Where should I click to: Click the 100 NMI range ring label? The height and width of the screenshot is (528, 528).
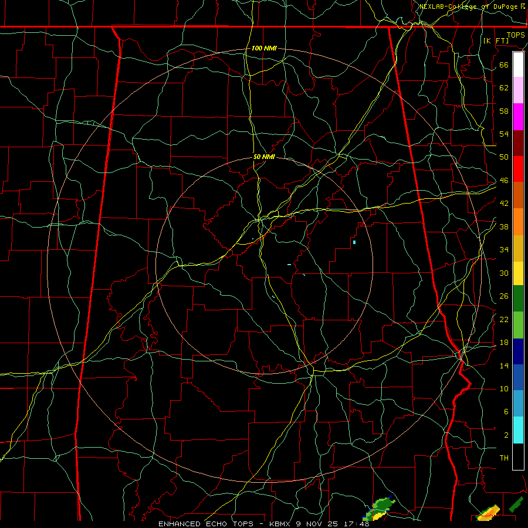coord(264,48)
